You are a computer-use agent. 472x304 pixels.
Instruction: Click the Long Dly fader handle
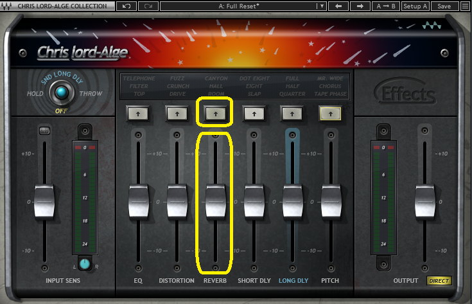pos(292,201)
